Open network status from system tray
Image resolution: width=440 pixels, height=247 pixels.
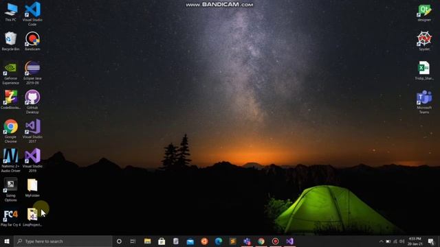coord(395,241)
